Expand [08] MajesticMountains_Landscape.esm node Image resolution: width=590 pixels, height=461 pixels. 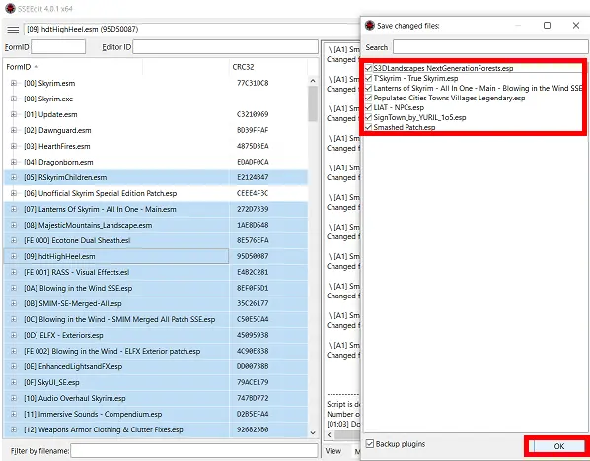click(x=14, y=225)
